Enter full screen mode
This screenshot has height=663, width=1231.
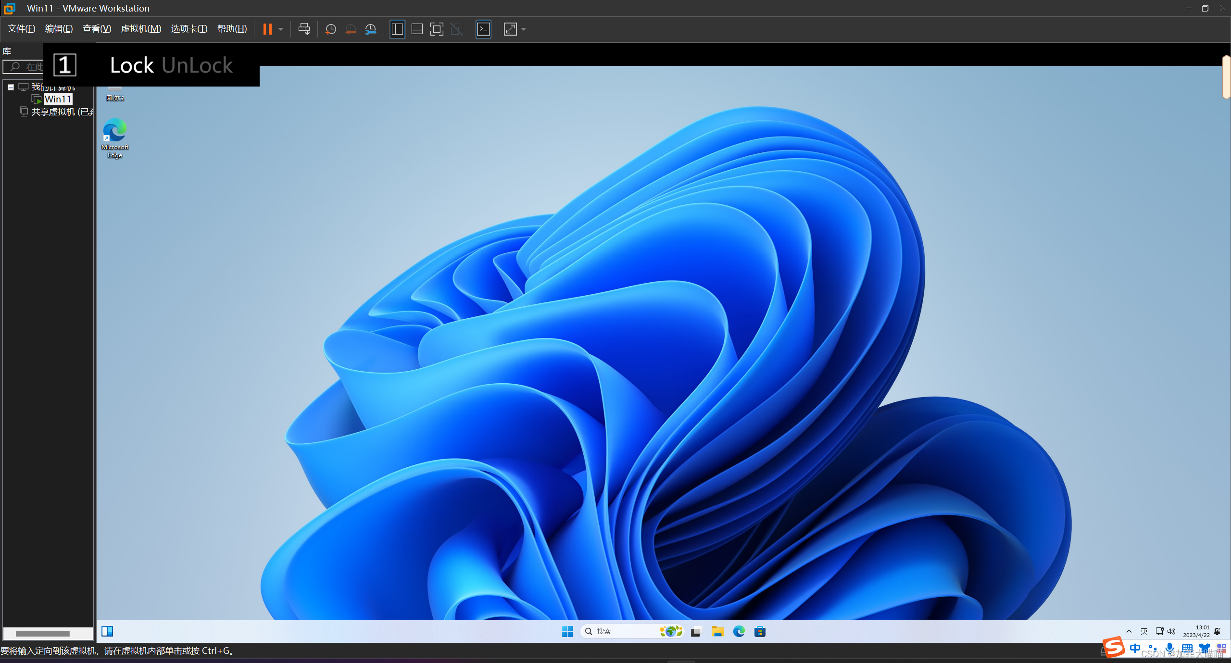pyautogui.click(x=437, y=29)
